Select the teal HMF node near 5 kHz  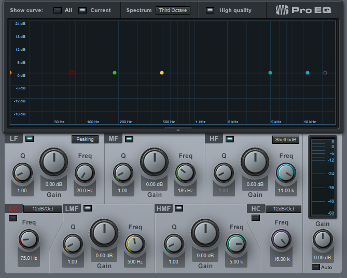pos(270,73)
